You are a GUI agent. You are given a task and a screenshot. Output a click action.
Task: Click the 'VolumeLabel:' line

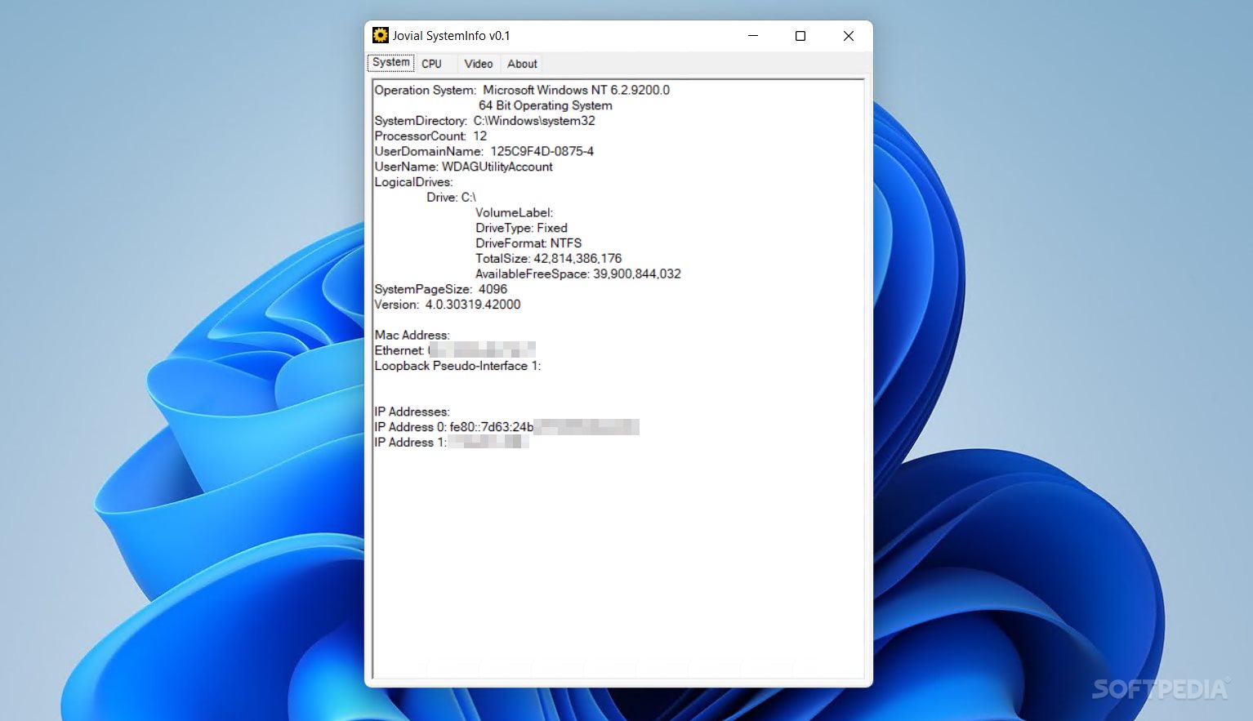click(x=514, y=212)
